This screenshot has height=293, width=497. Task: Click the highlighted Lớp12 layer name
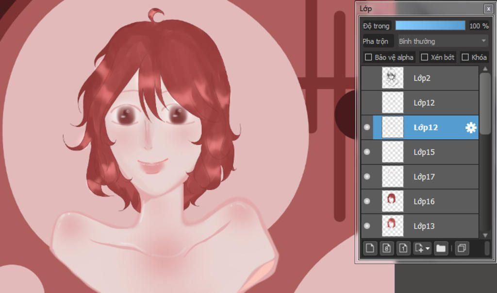click(x=425, y=128)
